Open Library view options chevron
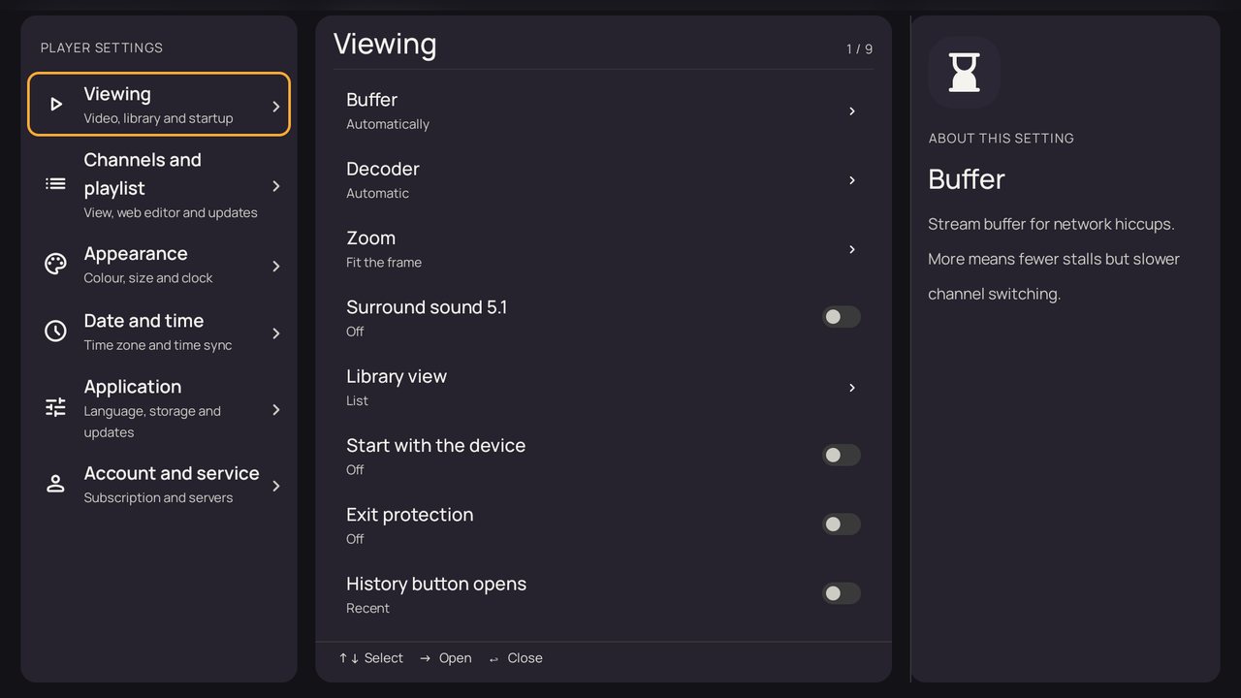This screenshot has width=1241, height=698. tap(852, 388)
